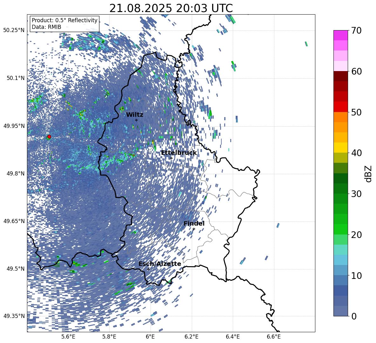The image size is (376, 343).
Task: Click the orange colorbar segment
Action: 340,117
